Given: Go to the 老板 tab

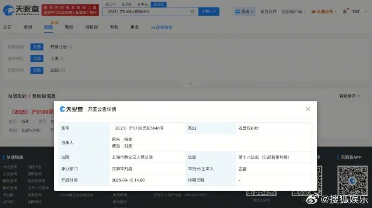Looking at the screenshot, I should pyautogui.click(x=27, y=27).
